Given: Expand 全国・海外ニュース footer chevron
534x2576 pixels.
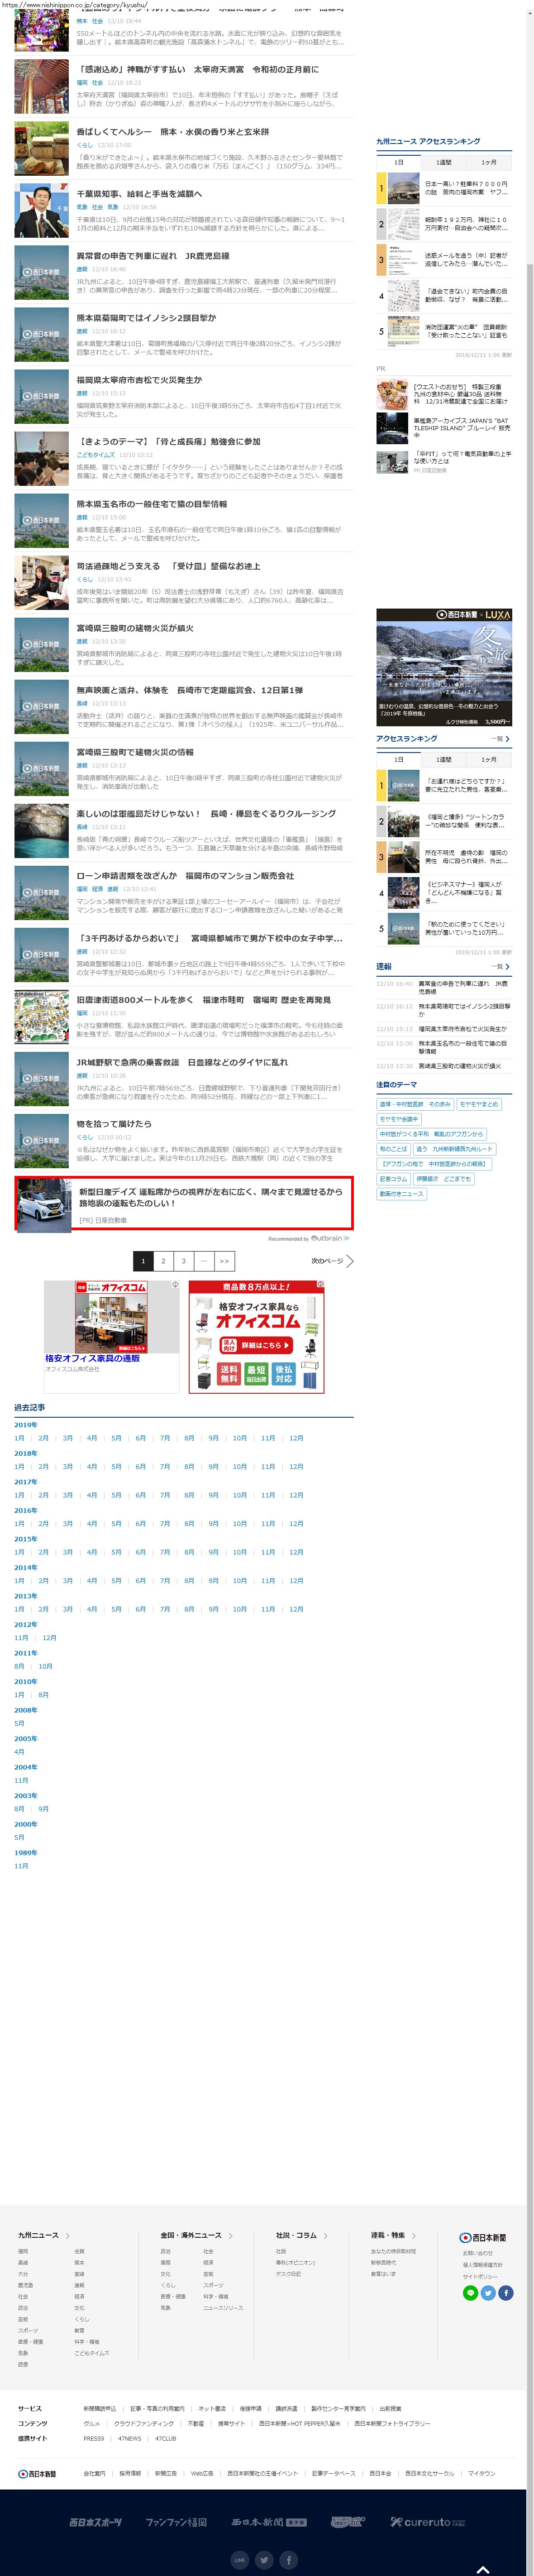Looking at the screenshot, I should (x=230, y=2236).
